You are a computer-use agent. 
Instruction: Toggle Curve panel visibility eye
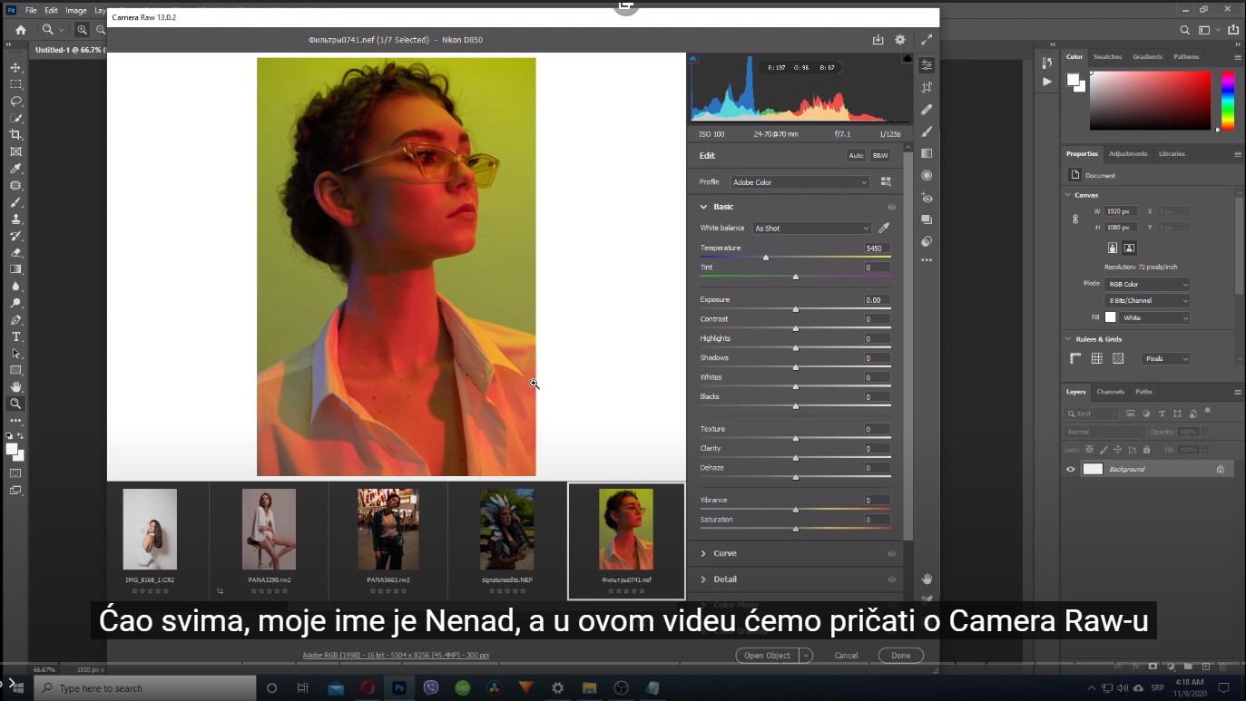point(891,554)
